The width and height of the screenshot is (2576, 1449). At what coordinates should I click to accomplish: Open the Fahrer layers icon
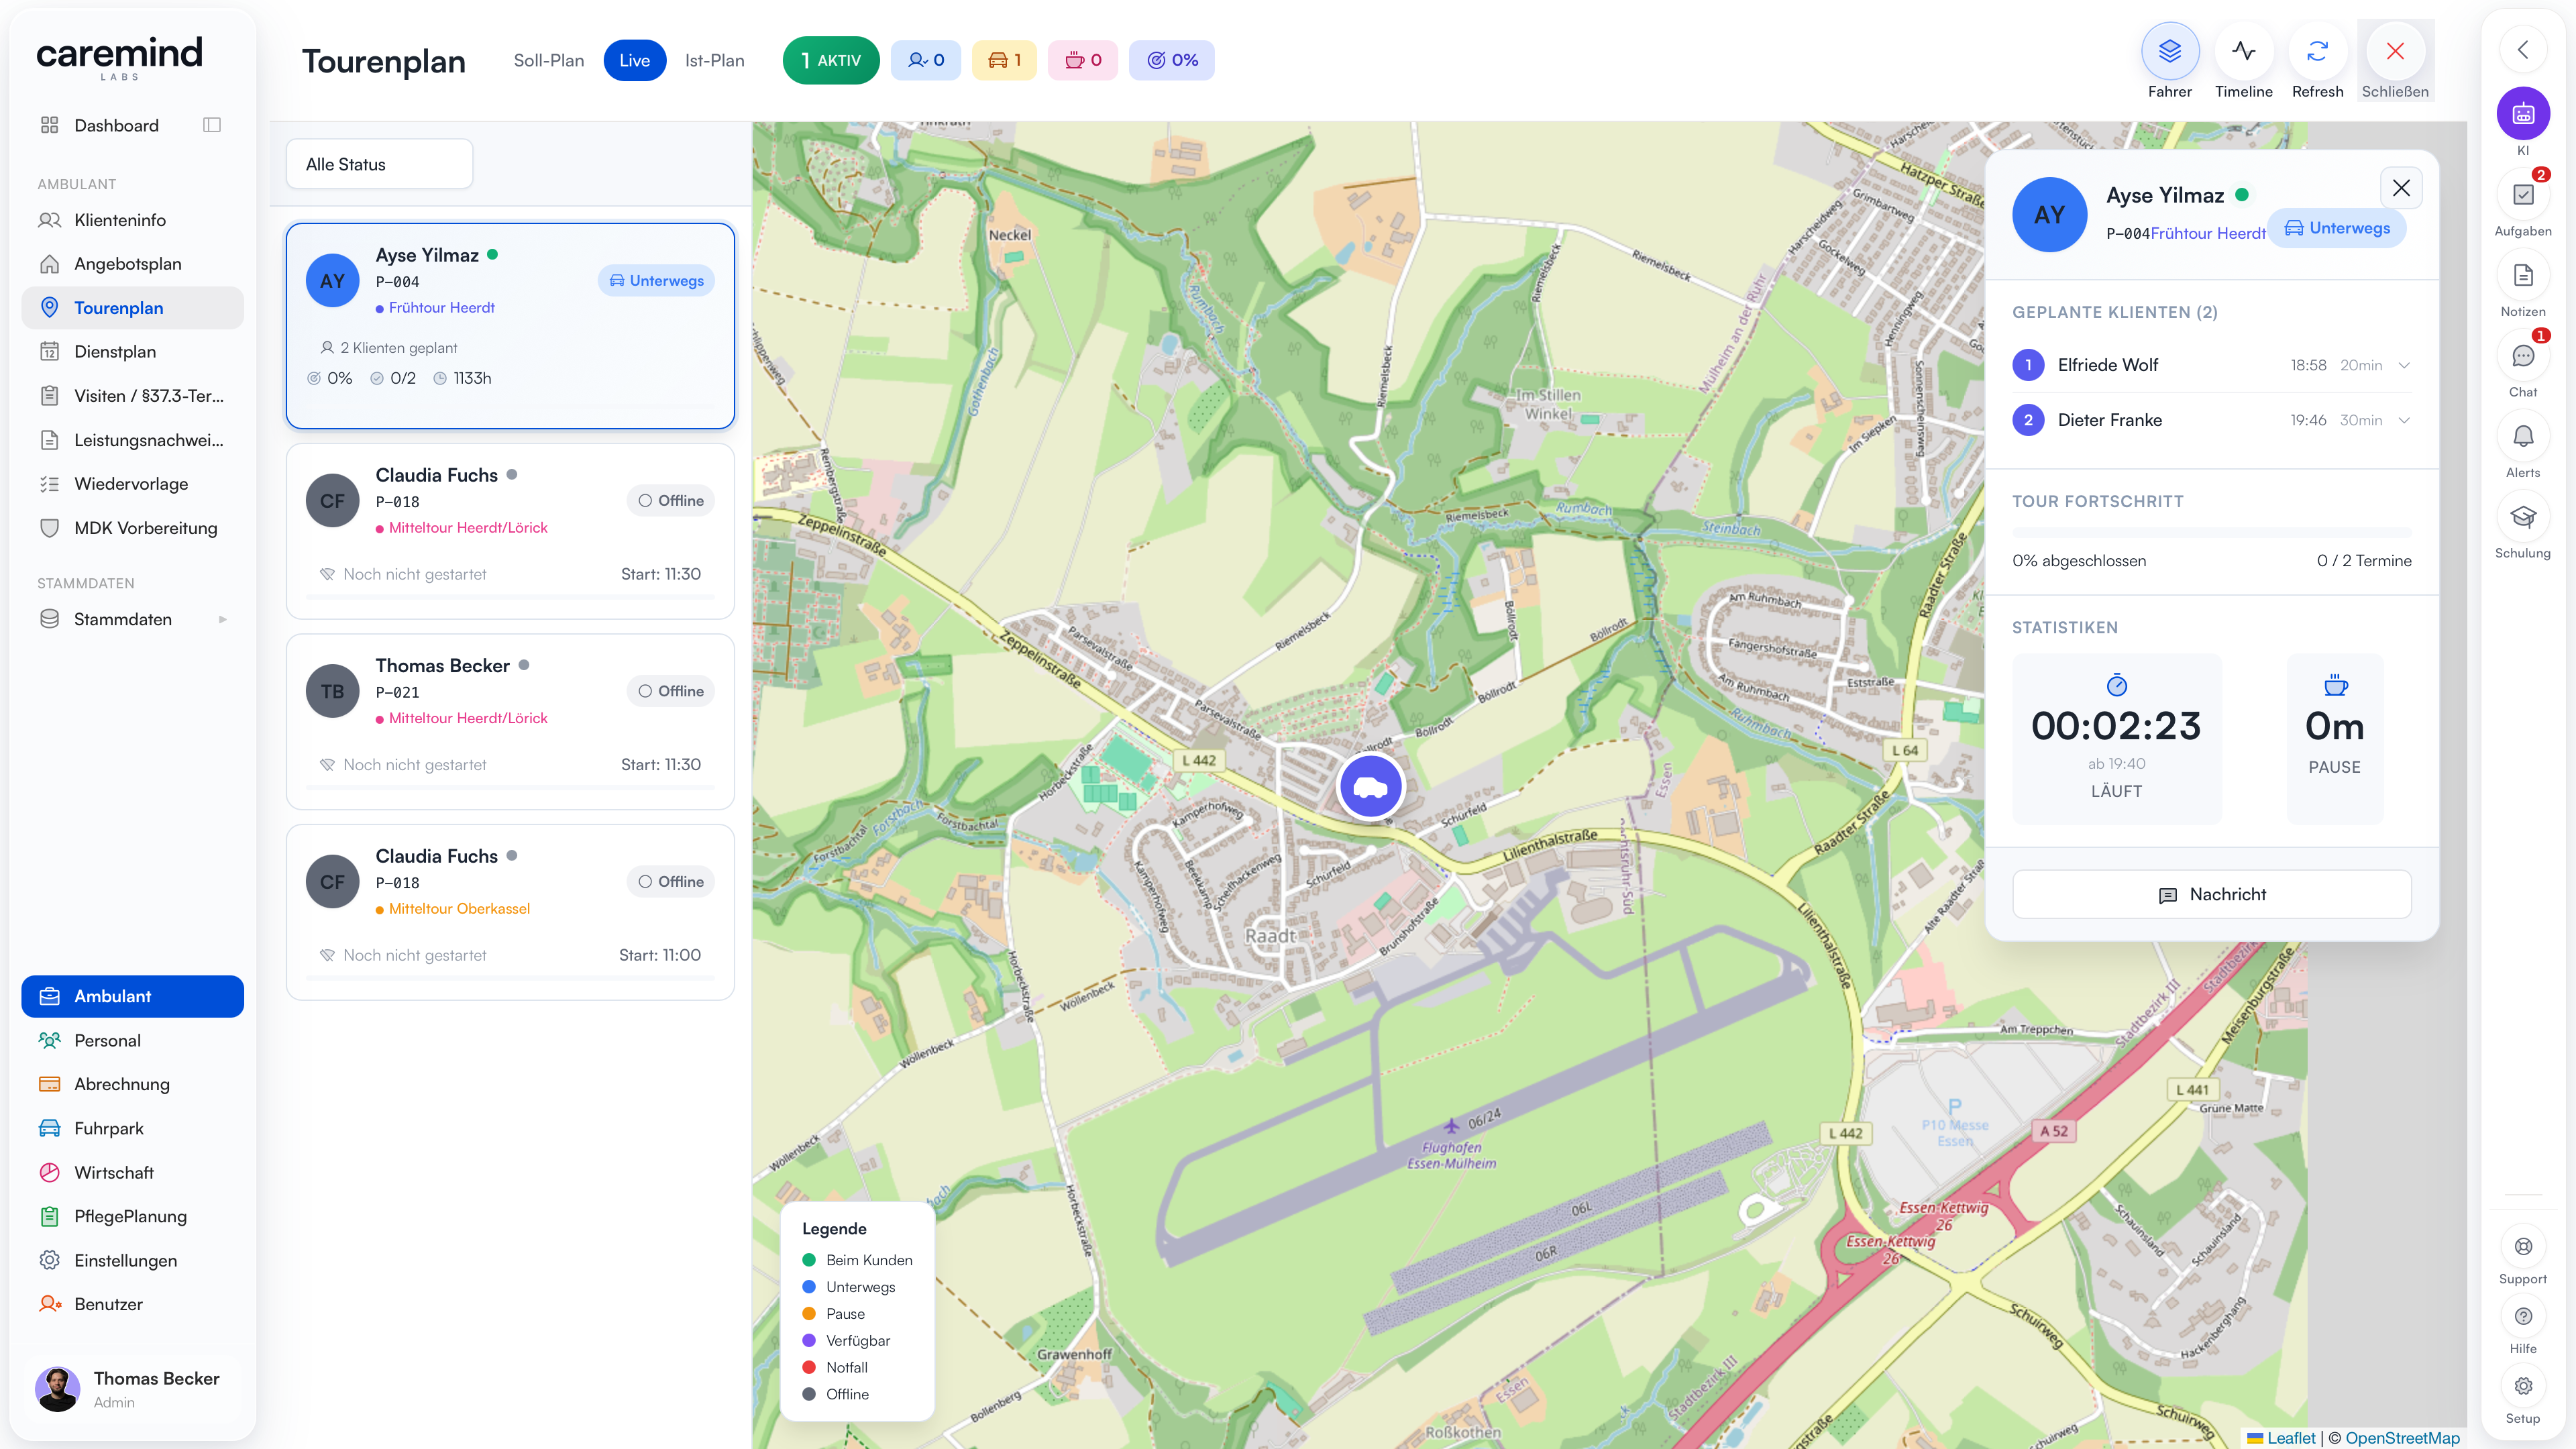pos(2169,52)
